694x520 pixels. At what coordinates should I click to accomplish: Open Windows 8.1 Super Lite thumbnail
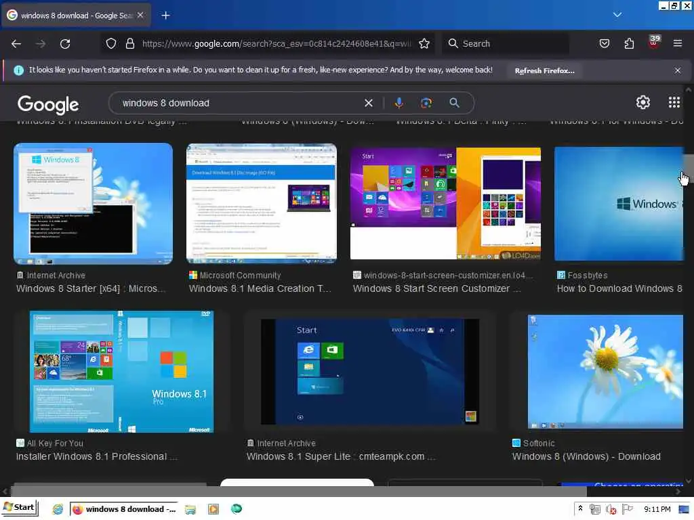[x=370, y=372]
